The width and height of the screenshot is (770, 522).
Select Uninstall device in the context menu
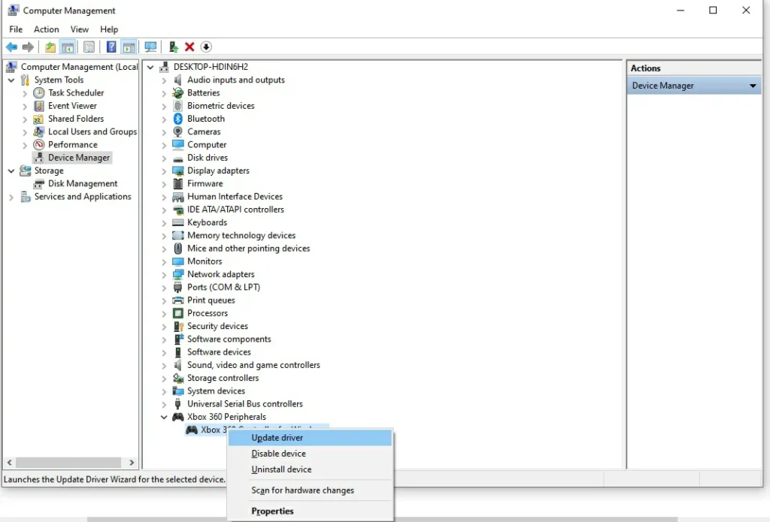click(281, 469)
